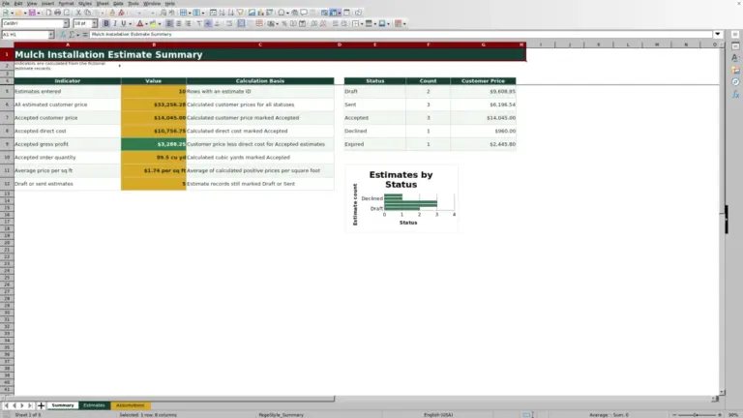Click the zoom in plus button
This screenshot has width=743, height=418.
pyautogui.click(x=720, y=415)
